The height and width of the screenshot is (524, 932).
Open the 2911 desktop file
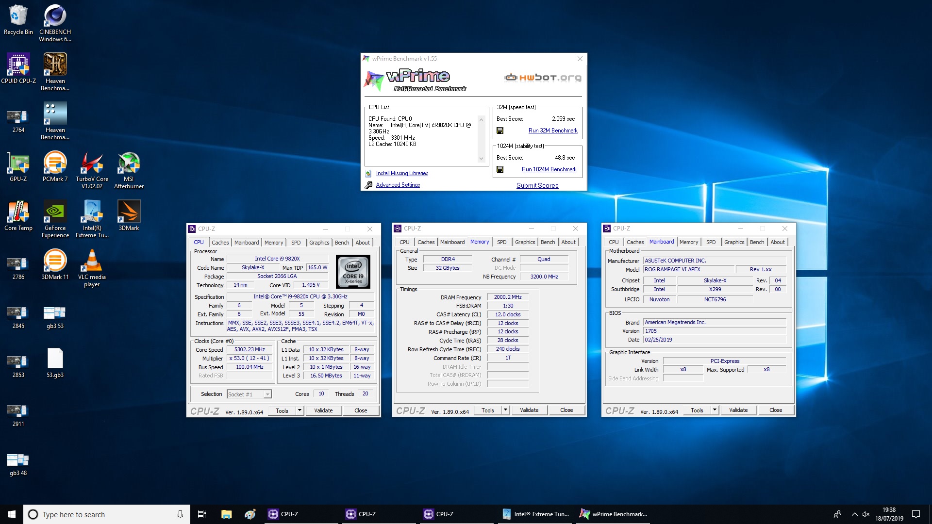pyautogui.click(x=18, y=415)
